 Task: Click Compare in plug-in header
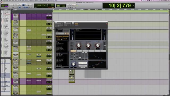69,25
